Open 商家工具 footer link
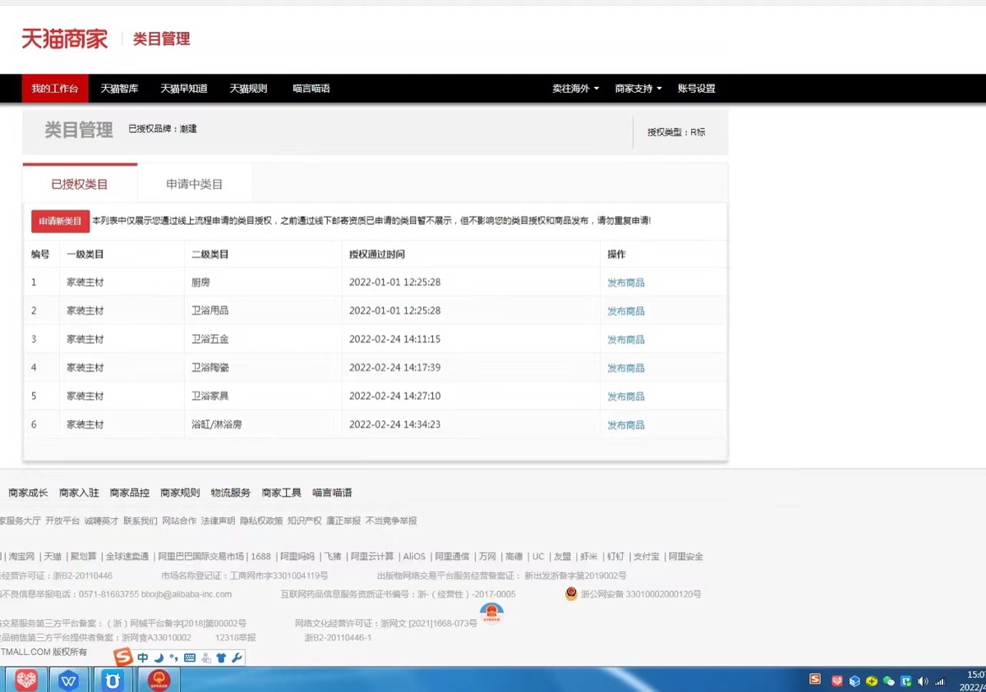 pos(282,493)
